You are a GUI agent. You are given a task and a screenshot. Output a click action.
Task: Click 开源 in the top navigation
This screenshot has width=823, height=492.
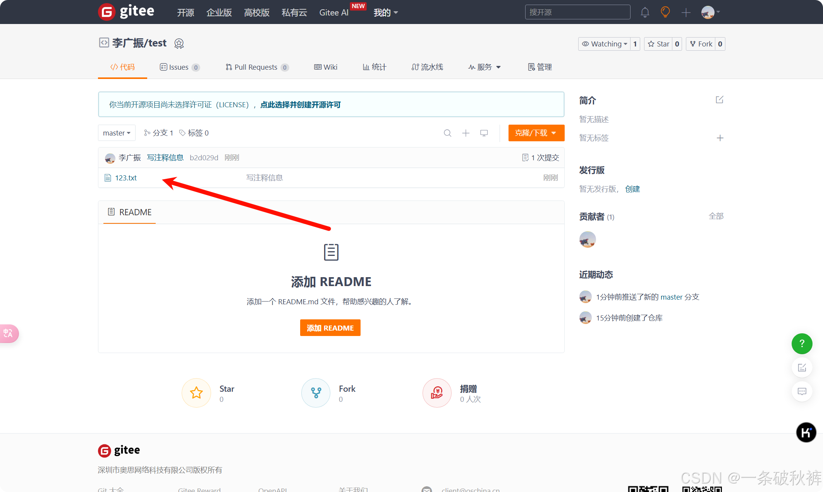(x=186, y=13)
